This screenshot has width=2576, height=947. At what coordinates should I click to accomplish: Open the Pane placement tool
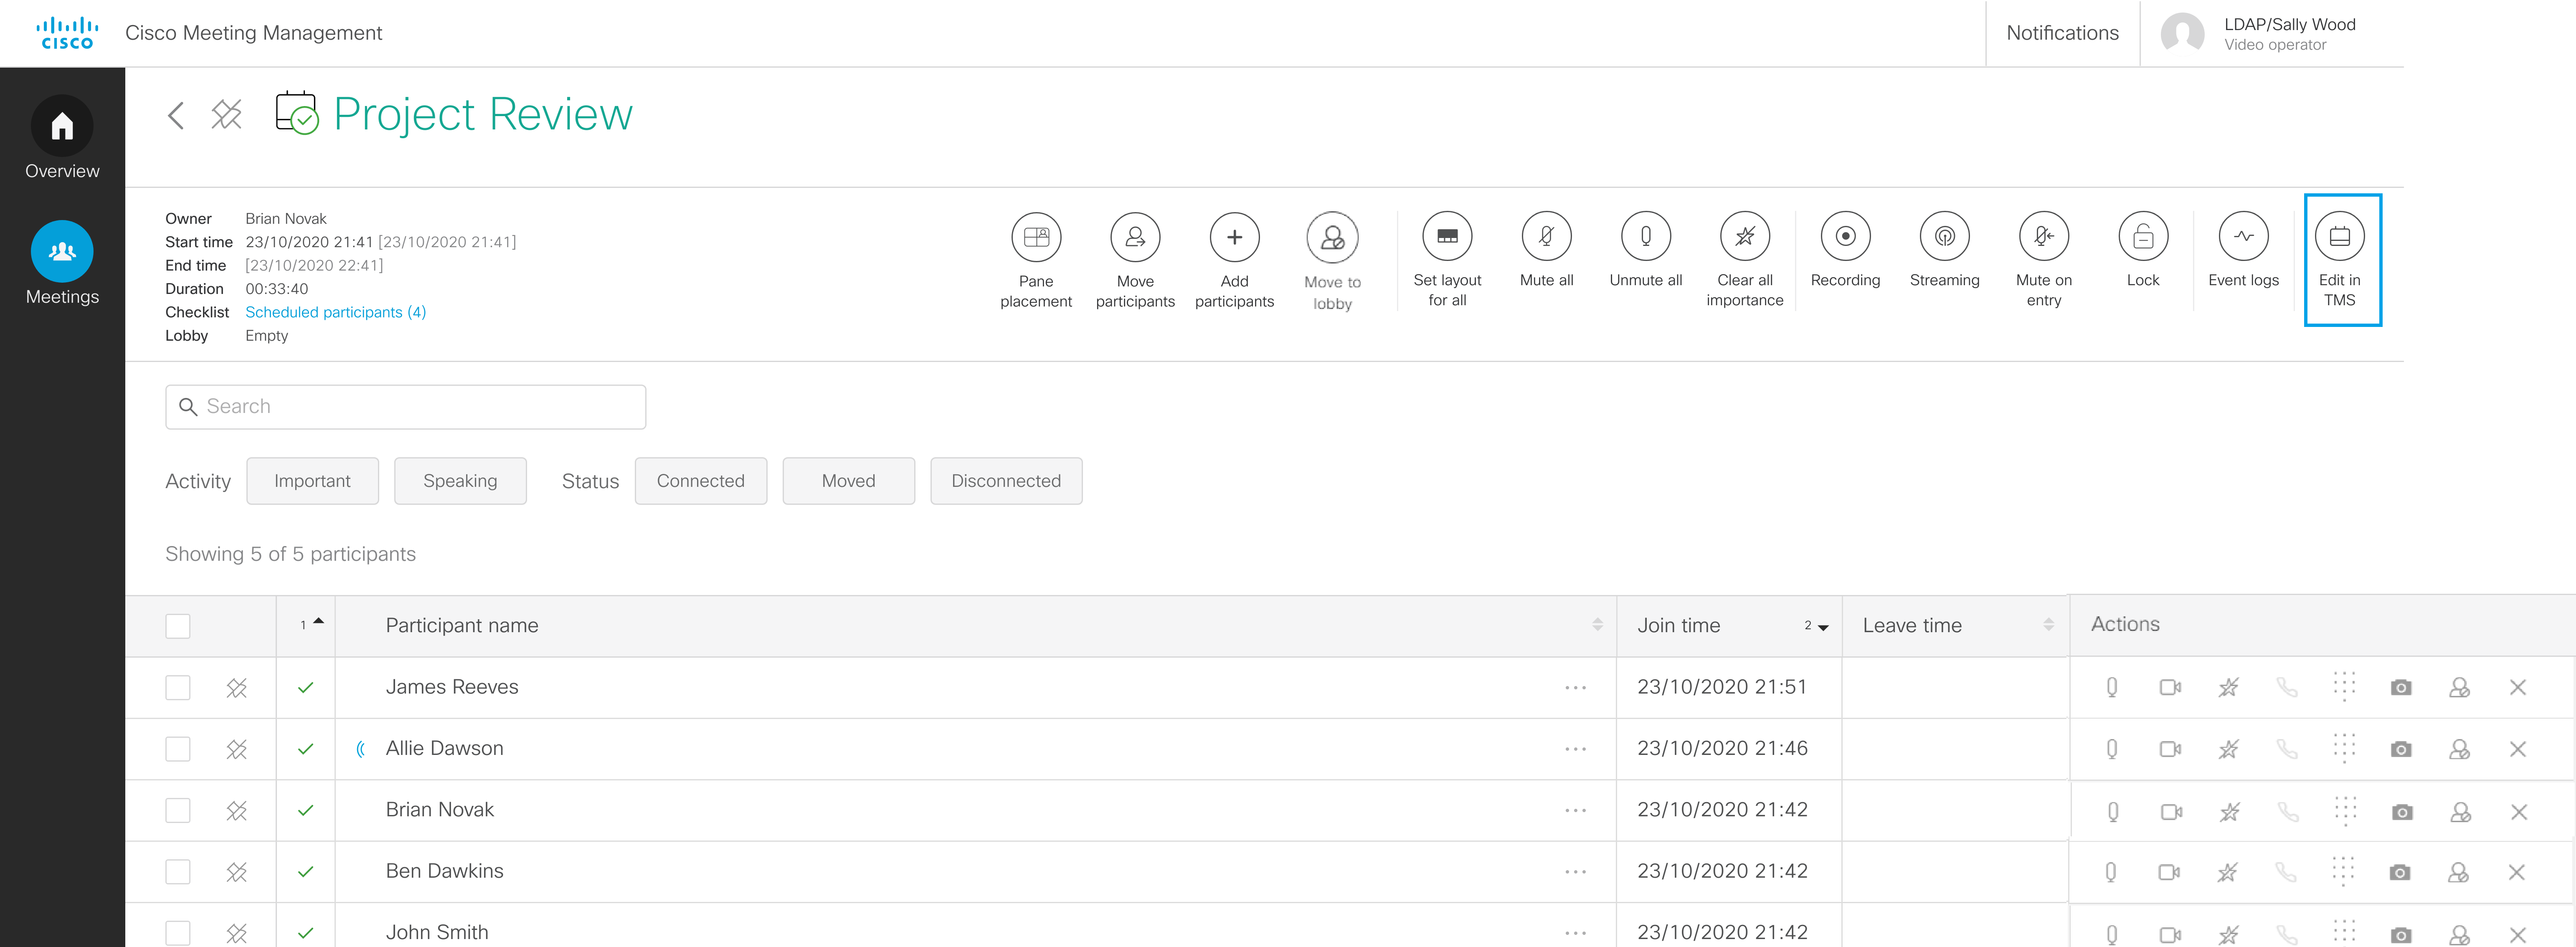(1036, 238)
